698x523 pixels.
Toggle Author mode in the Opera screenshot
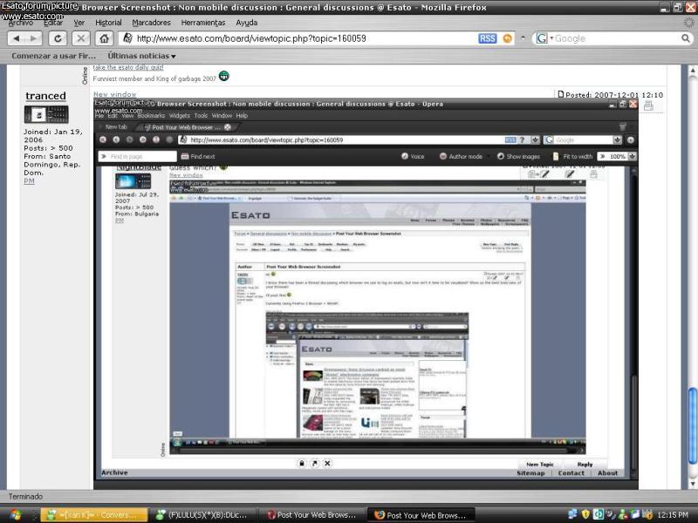click(462, 157)
